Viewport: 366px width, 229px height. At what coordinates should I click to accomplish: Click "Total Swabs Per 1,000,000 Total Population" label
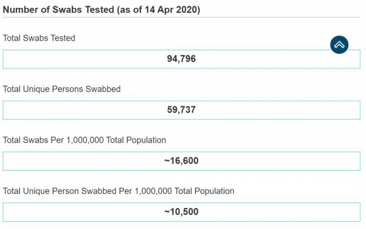coord(84,140)
